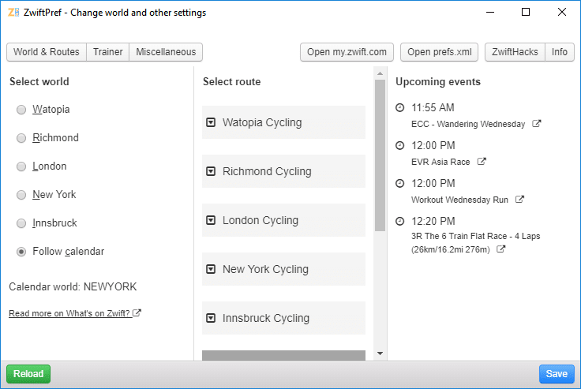
Task: Open the EVR Asia Race event text
Action: click(x=440, y=162)
